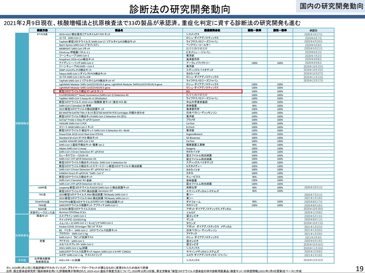Click the slide title 診断法の研究開発動向
The image size is (365, 273).
[x=180, y=9]
